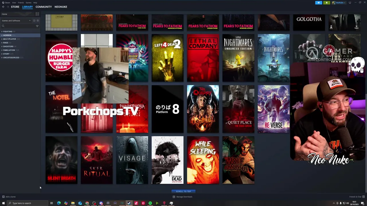Switch to collections grid view icon

pyautogui.click(x=37, y=14)
